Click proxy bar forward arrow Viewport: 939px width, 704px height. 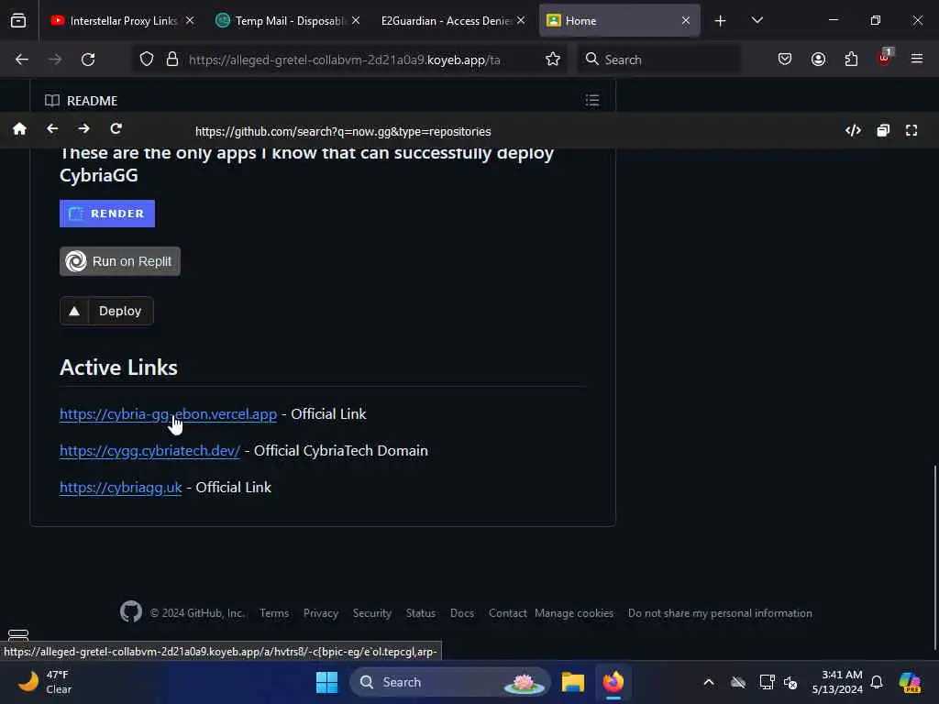[x=83, y=128]
